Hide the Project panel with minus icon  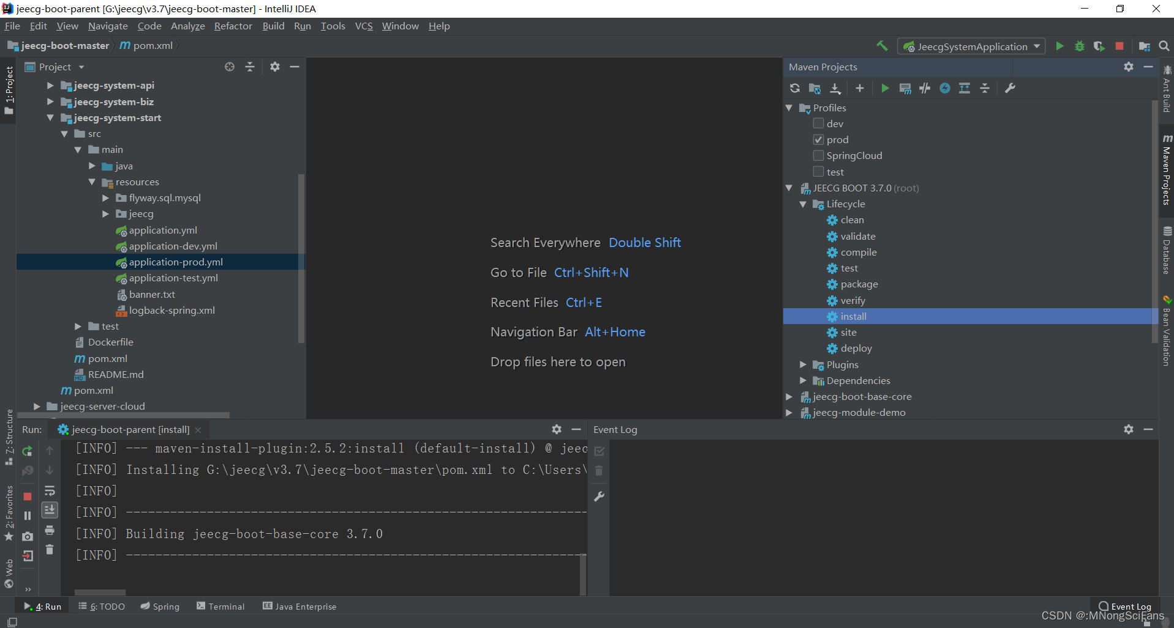pos(295,67)
